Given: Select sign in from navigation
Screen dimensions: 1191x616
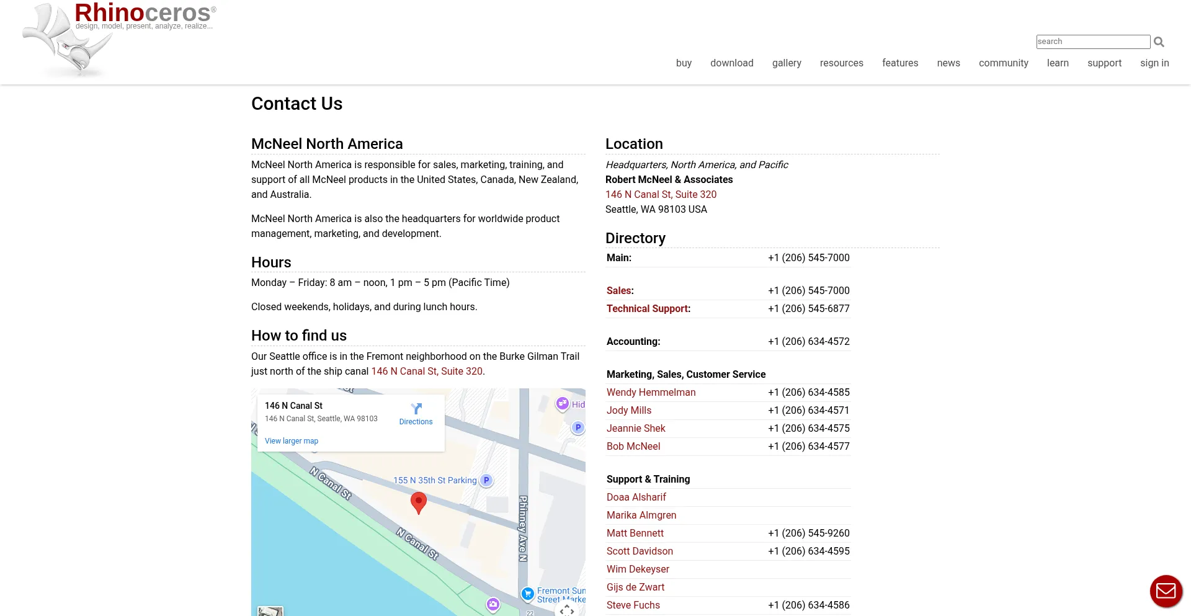Looking at the screenshot, I should (x=1154, y=63).
